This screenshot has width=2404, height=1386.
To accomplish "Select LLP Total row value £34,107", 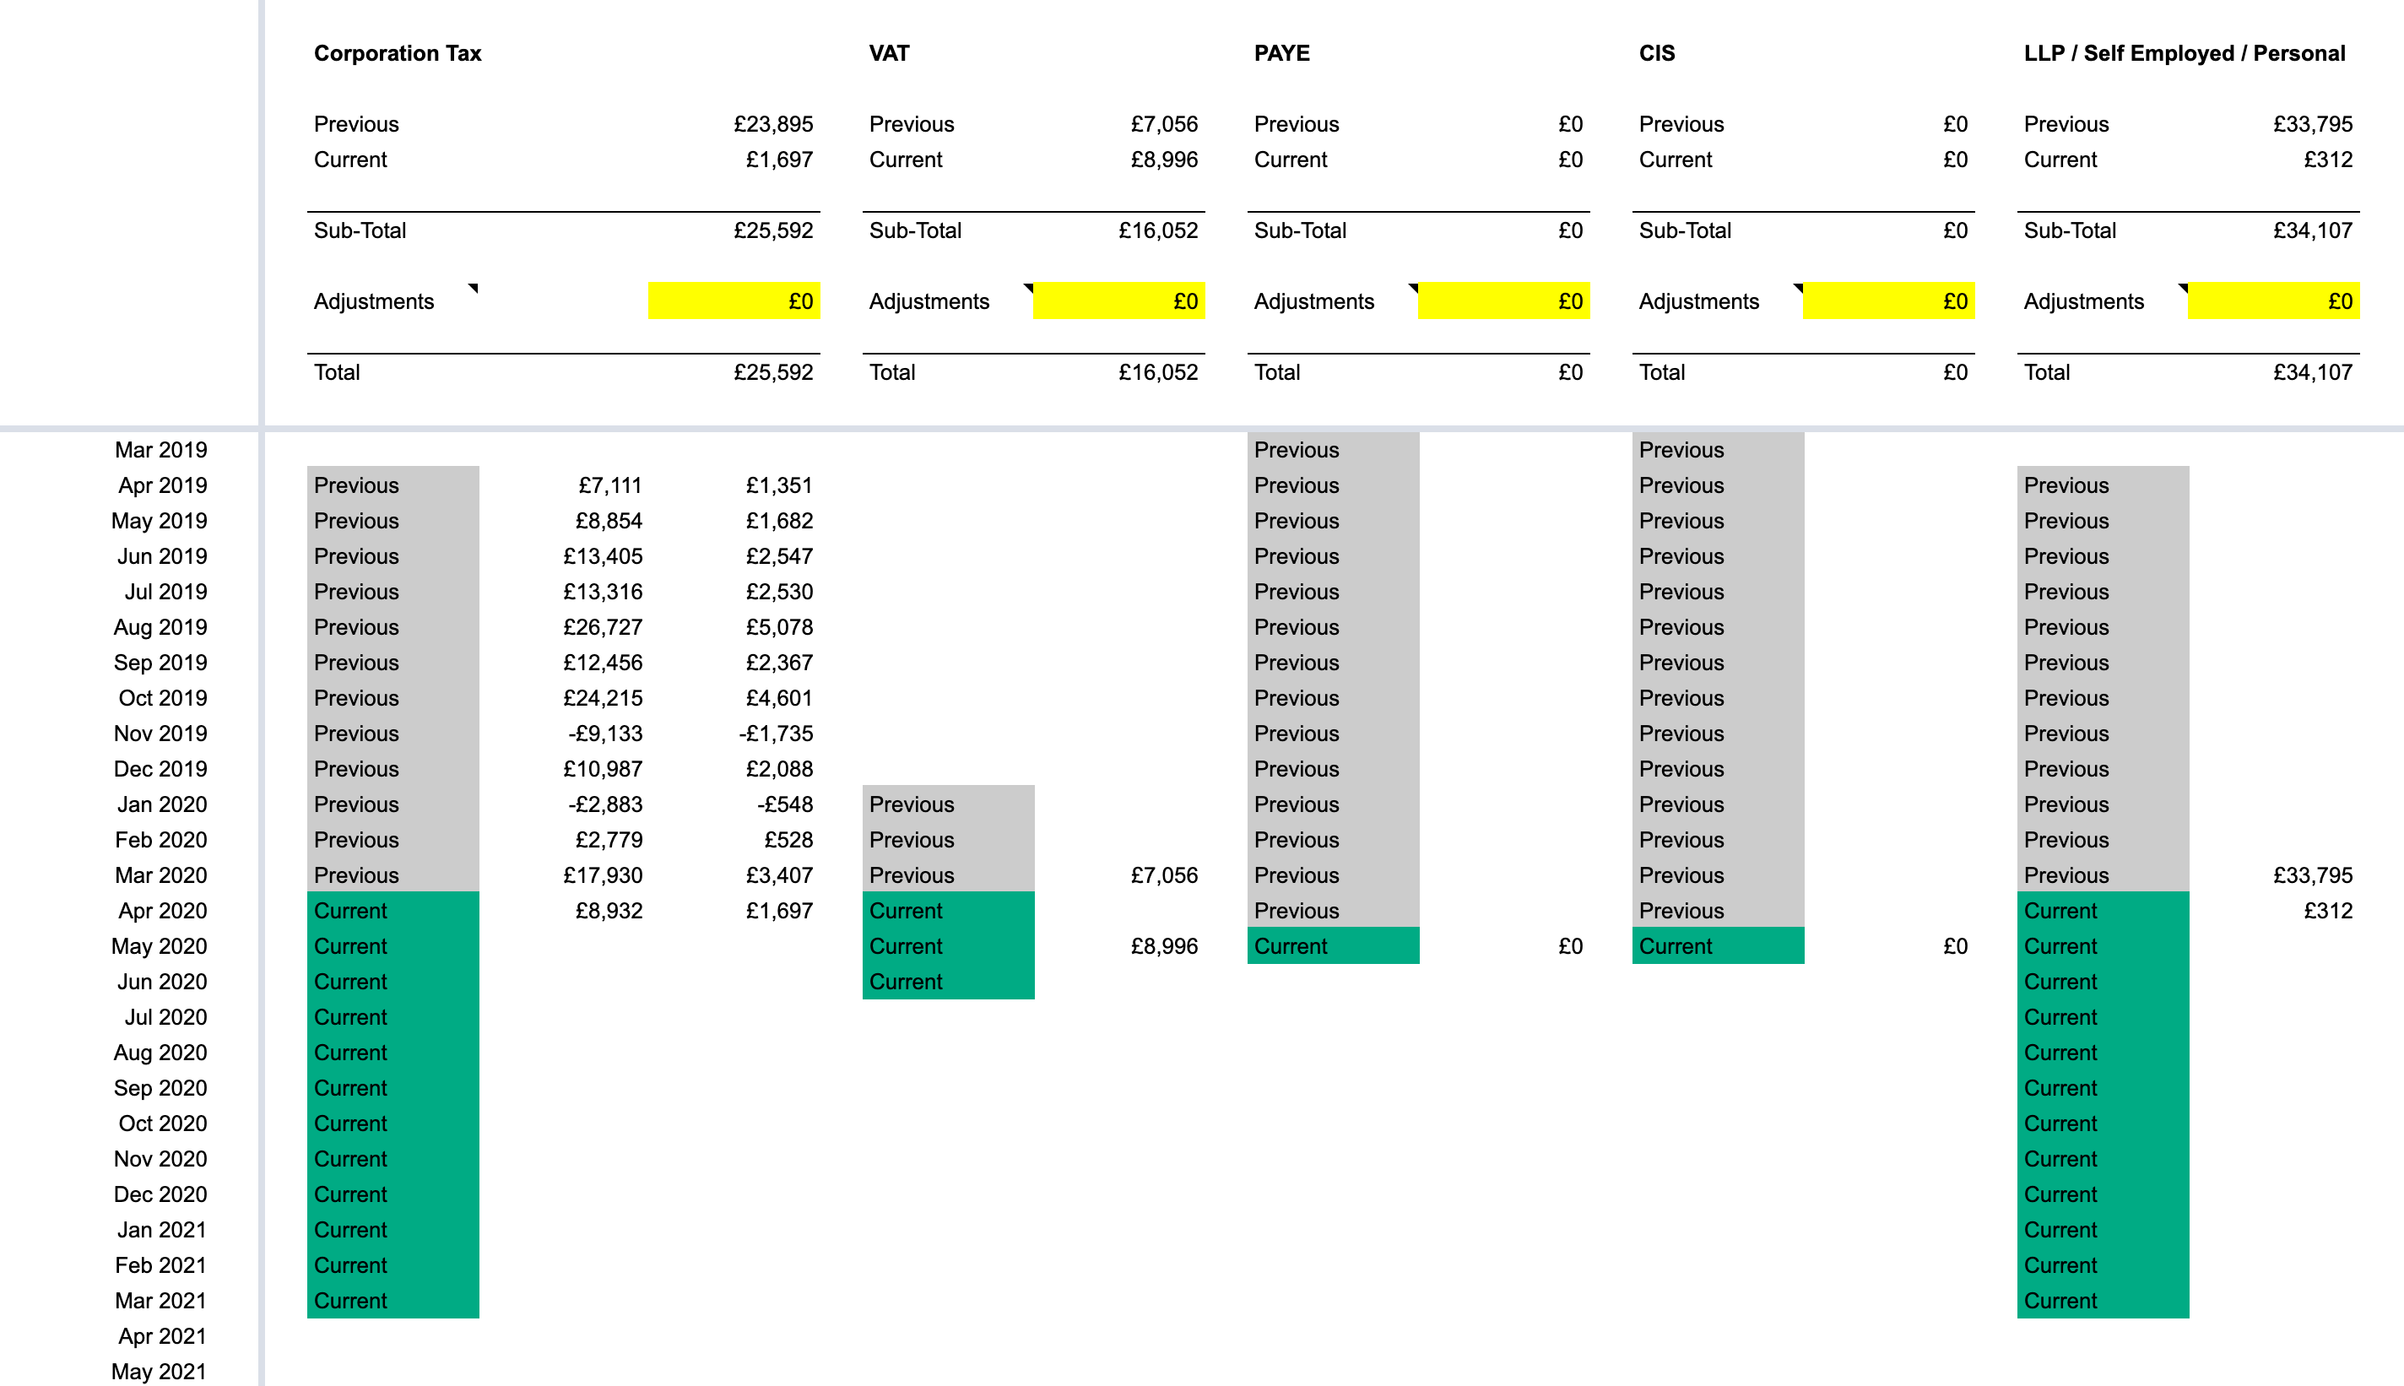I will (2313, 372).
